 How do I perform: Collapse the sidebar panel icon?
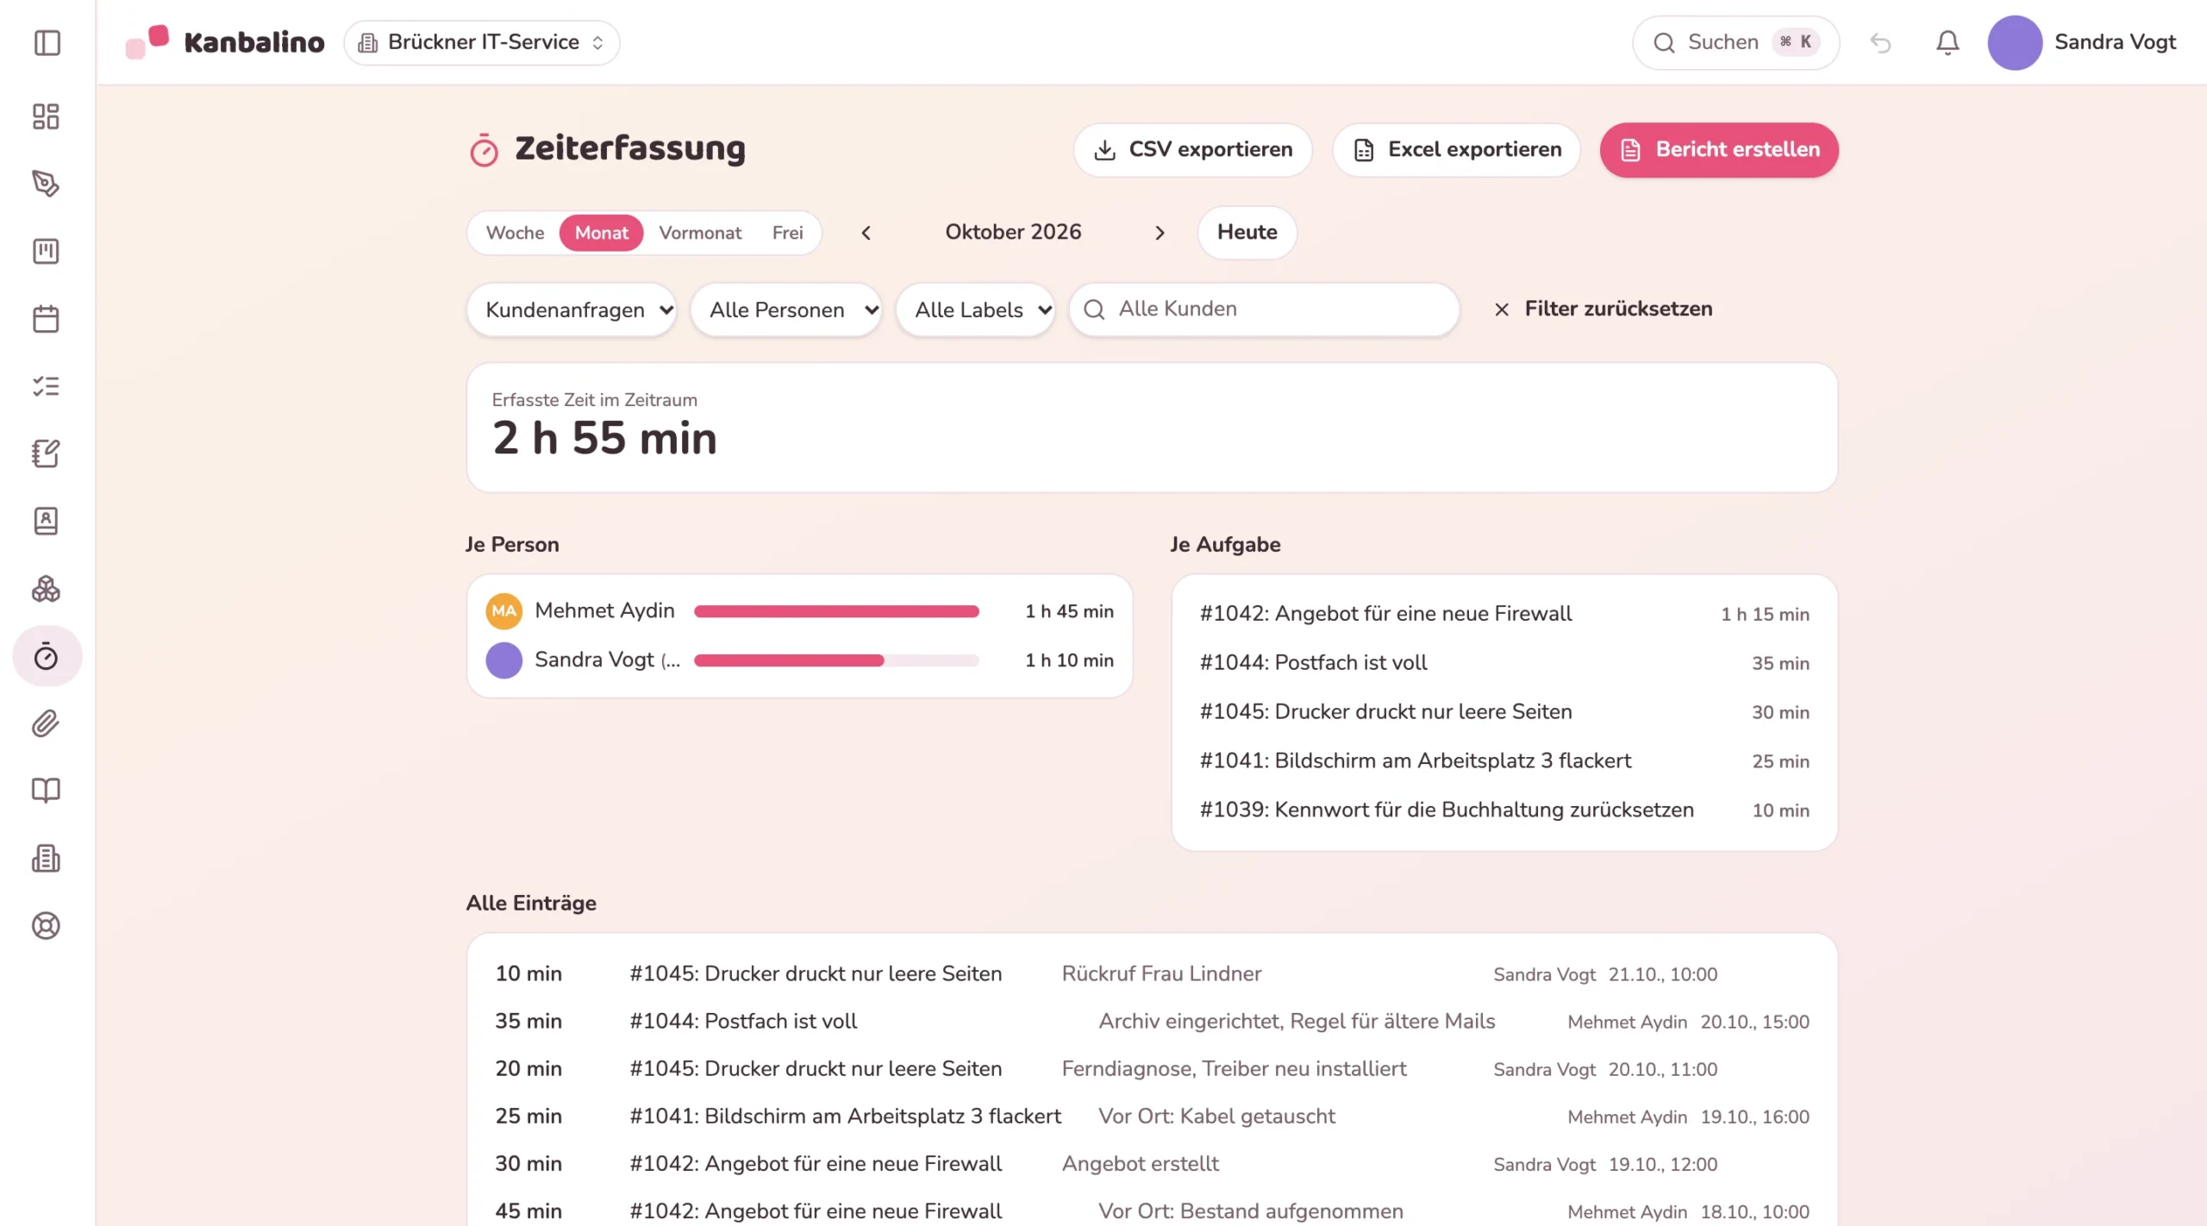coord(47,42)
